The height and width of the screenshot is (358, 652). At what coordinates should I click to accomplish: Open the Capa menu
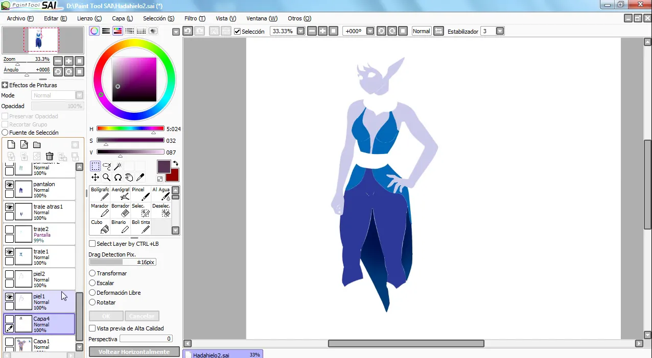pos(123,18)
